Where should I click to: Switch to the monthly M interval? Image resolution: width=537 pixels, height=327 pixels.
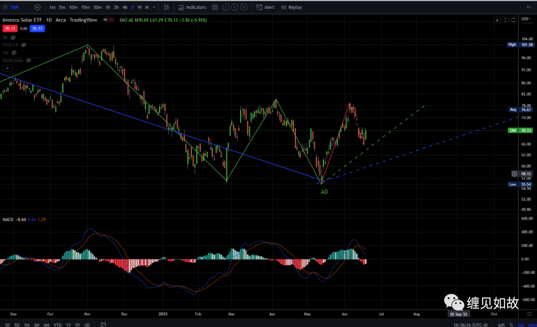click(147, 7)
